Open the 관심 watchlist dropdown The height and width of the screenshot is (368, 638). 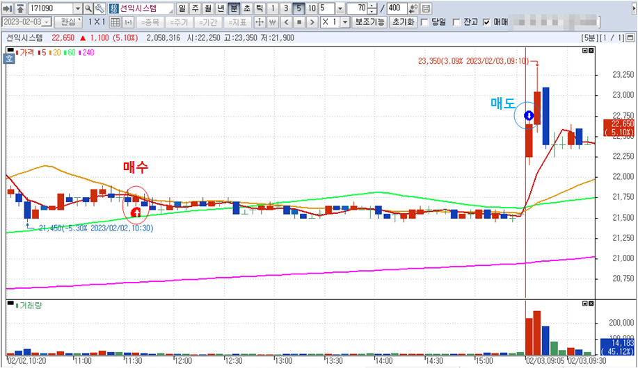point(68,22)
